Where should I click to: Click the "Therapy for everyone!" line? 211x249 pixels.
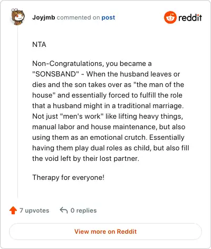68,177
